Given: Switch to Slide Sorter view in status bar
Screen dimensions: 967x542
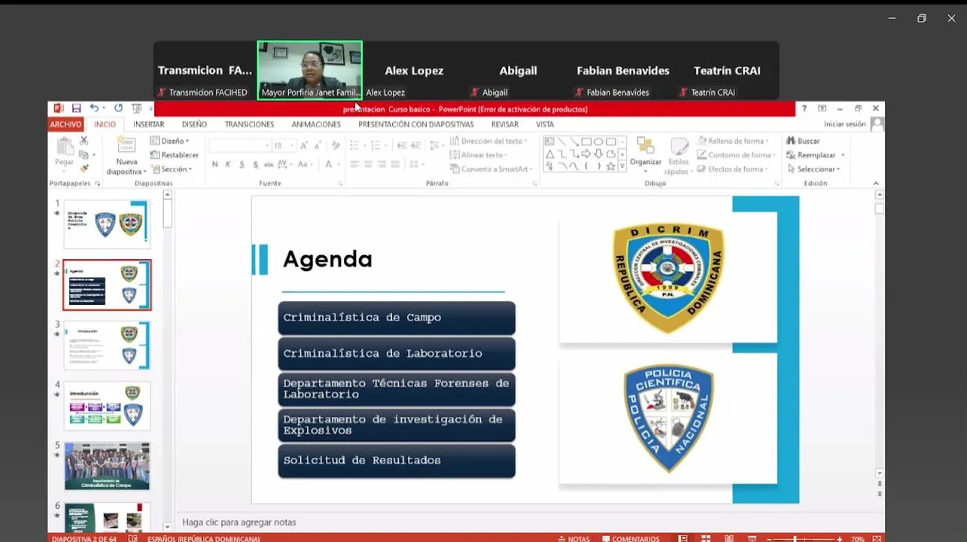Looking at the screenshot, I should [706, 538].
